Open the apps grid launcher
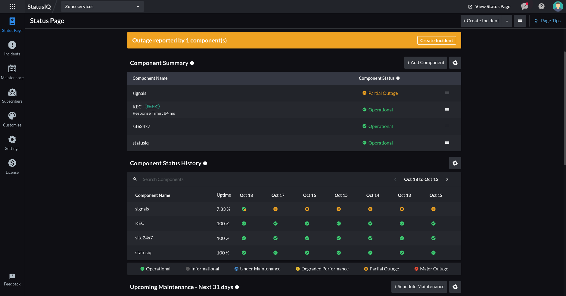The image size is (566, 296). click(x=12, y=6)
